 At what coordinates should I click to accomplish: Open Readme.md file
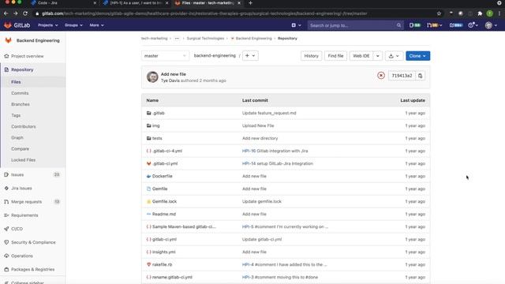164,214
